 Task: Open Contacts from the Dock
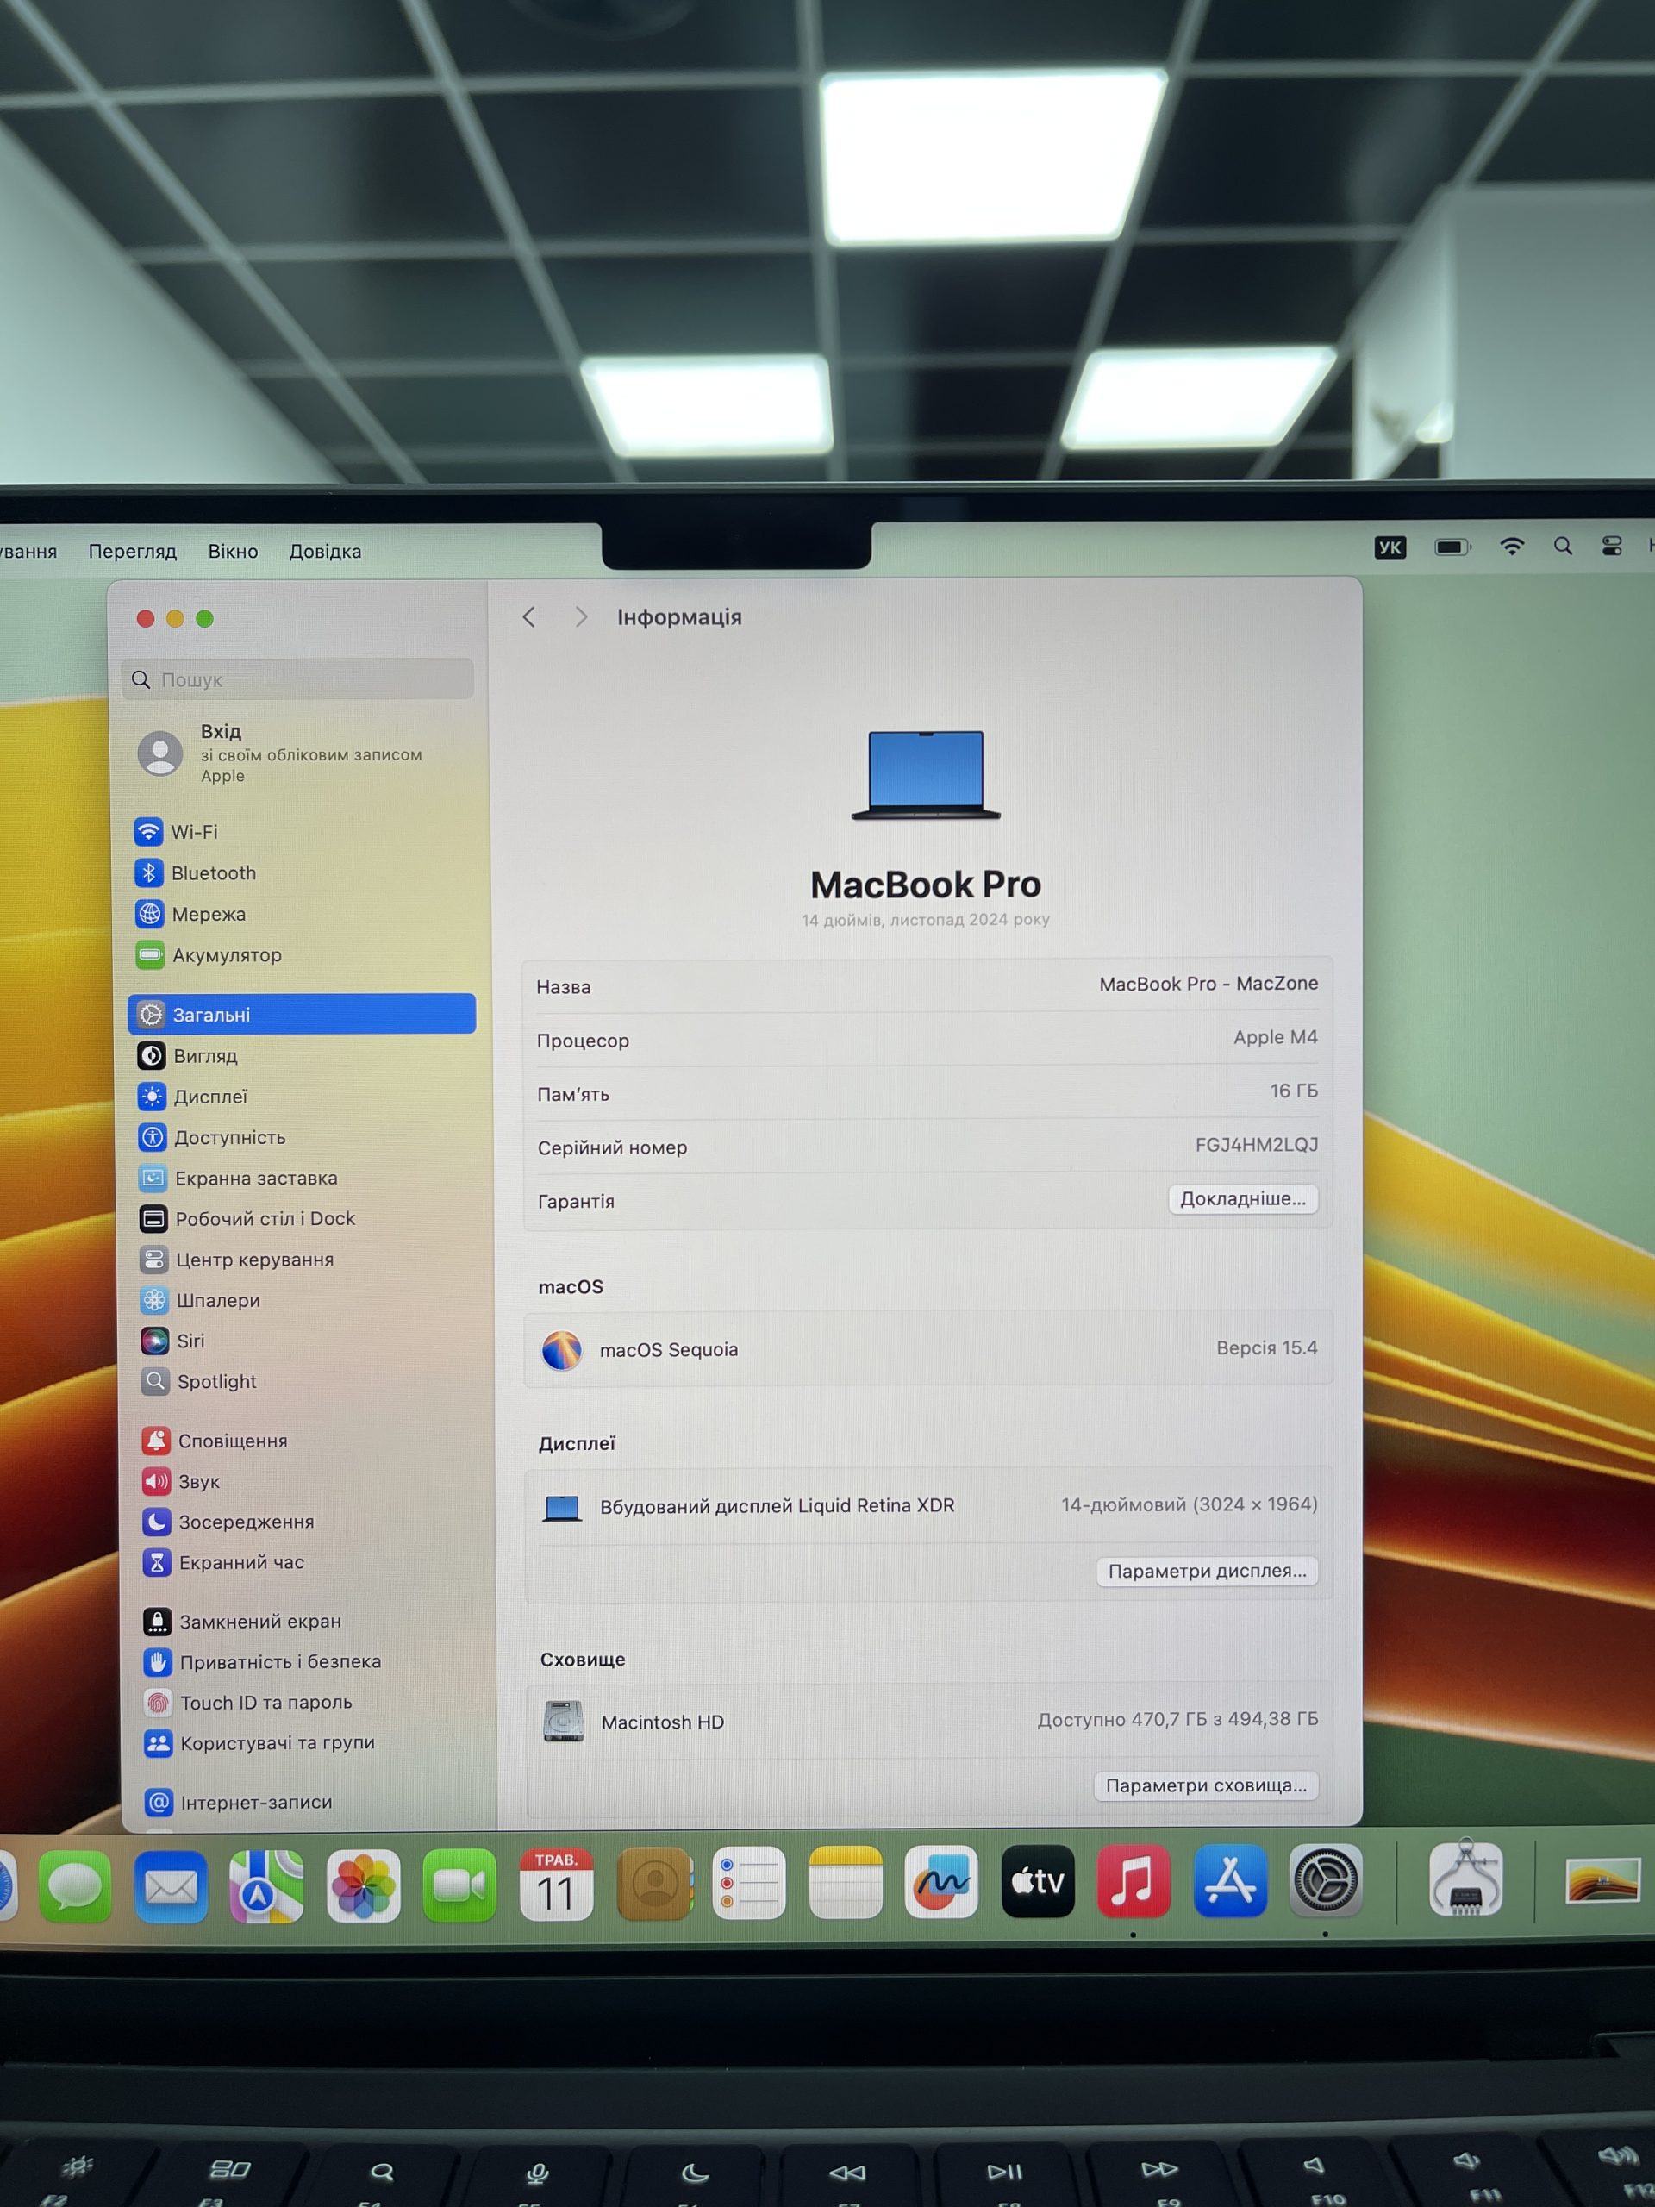[654, 1883]
